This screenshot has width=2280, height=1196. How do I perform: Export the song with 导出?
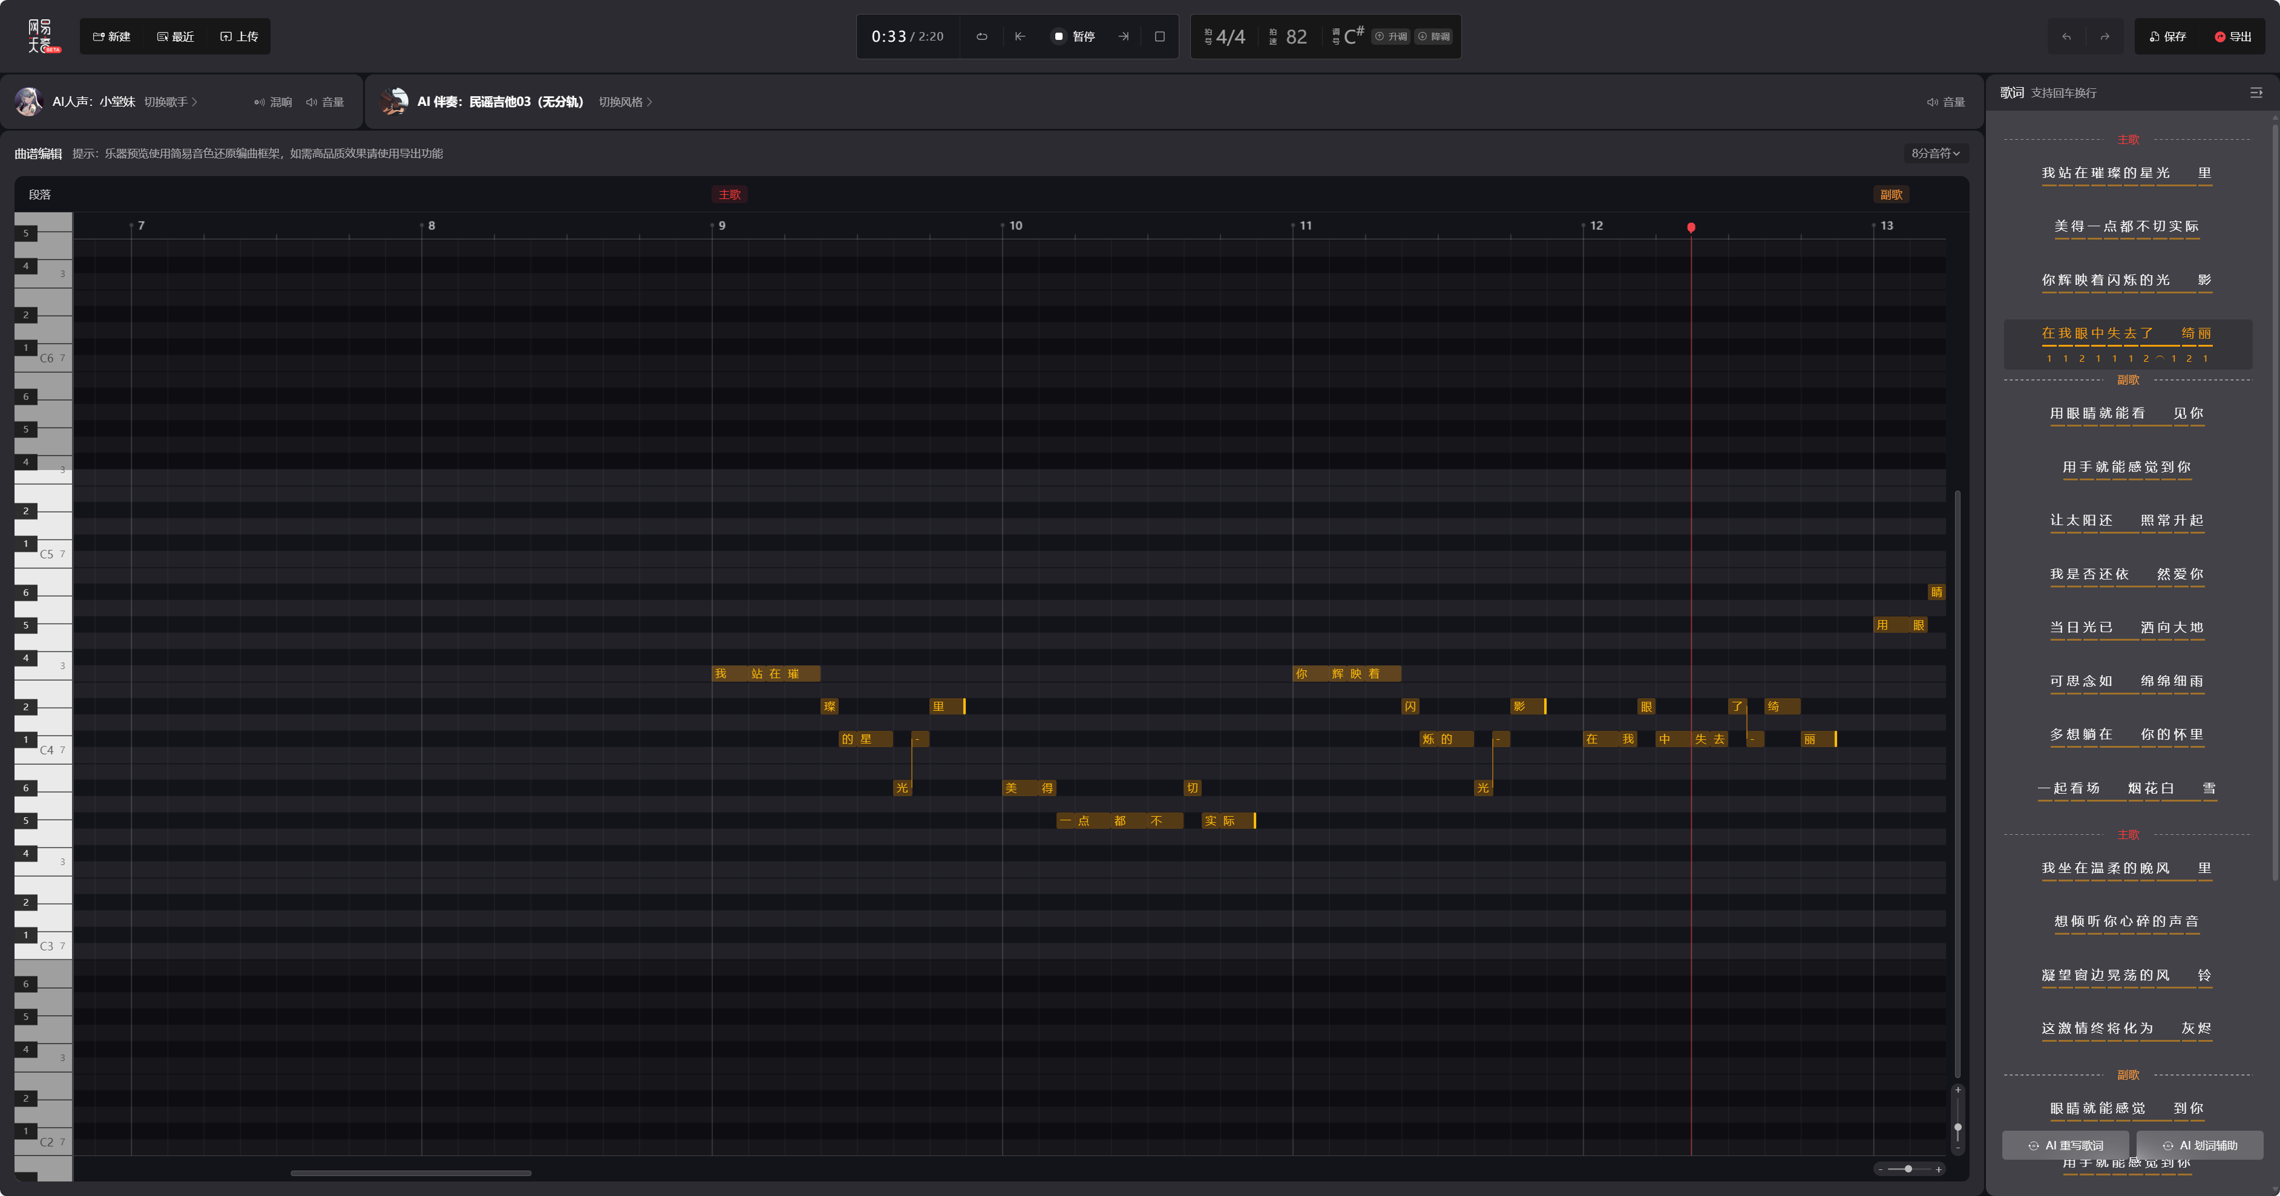pos(2233,36)
